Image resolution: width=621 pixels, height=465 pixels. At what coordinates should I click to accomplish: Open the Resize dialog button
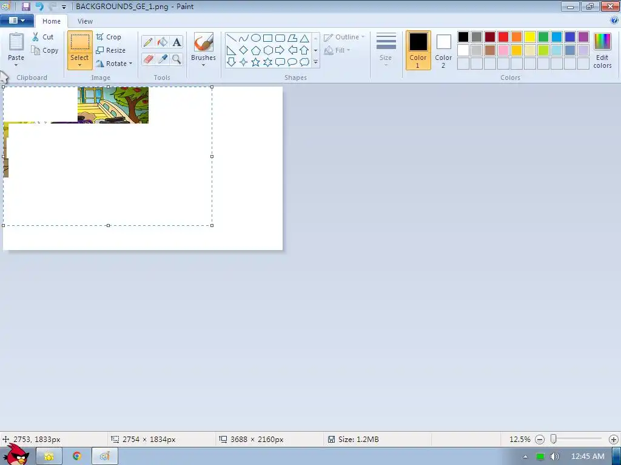[x=111, y=50]
